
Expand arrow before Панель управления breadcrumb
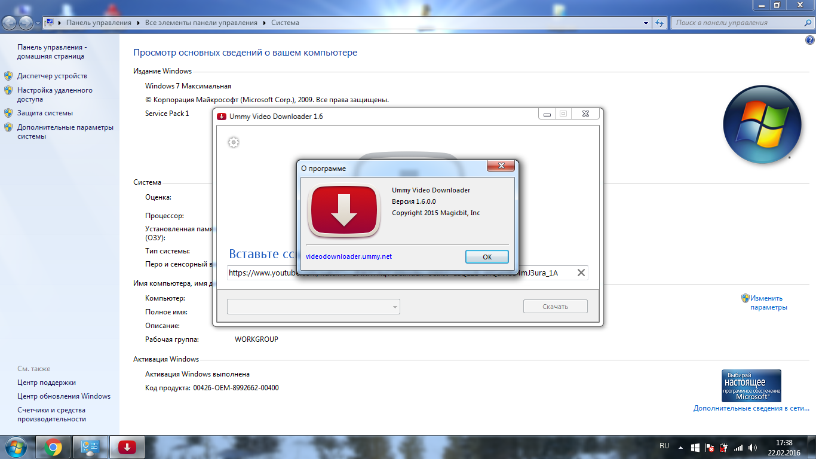pyautogui.click(x=60, y=23)
